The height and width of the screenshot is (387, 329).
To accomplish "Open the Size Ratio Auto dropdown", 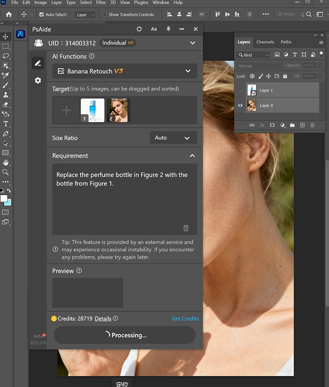I will [x=173, y=138].
